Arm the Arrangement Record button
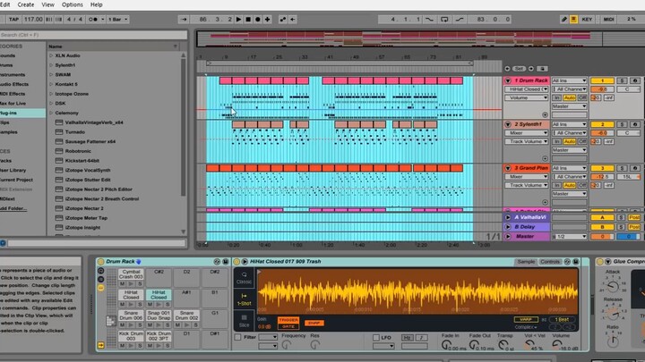Image resolution: width=645 pixels, height=362 pixels. [x=258, y=20]
